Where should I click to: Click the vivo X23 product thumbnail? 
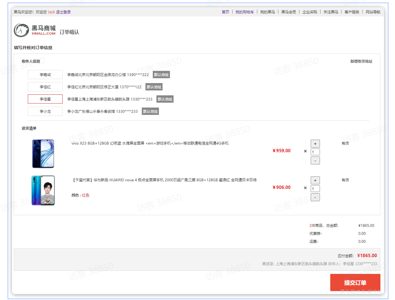coord(43,154)
